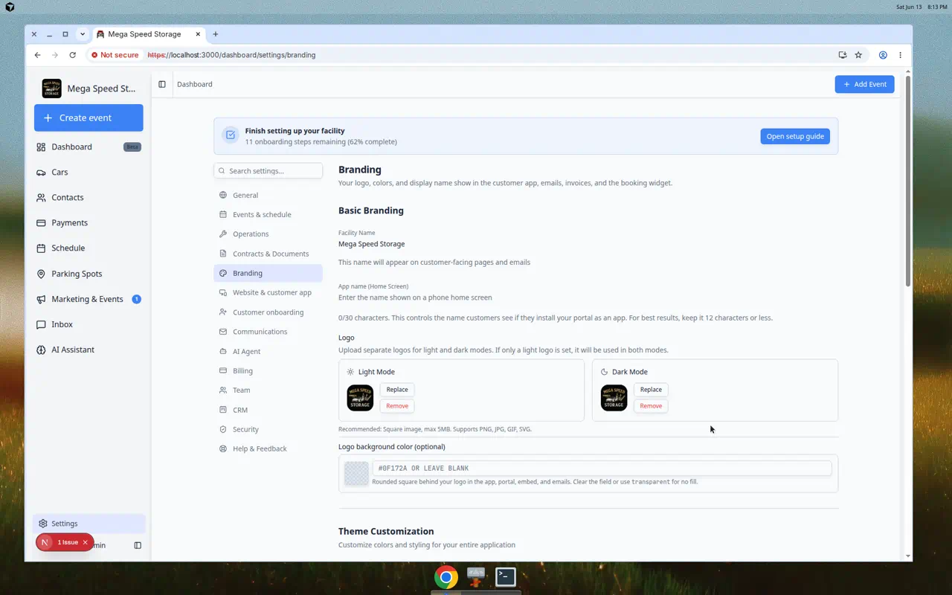Image resolution: width=952 pixels, height=595 pixels.
Task: Go to Contacts in sidebar
Action: [x=89, y=198]
